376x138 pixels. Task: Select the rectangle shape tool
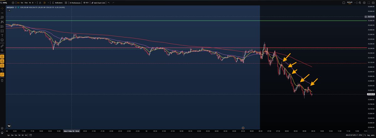coord(2,31)
